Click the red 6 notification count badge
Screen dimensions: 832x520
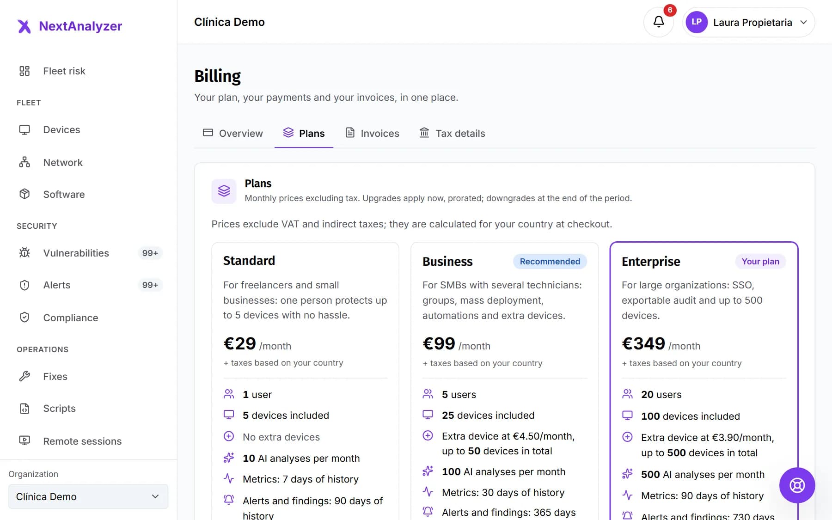pos(670,10)
